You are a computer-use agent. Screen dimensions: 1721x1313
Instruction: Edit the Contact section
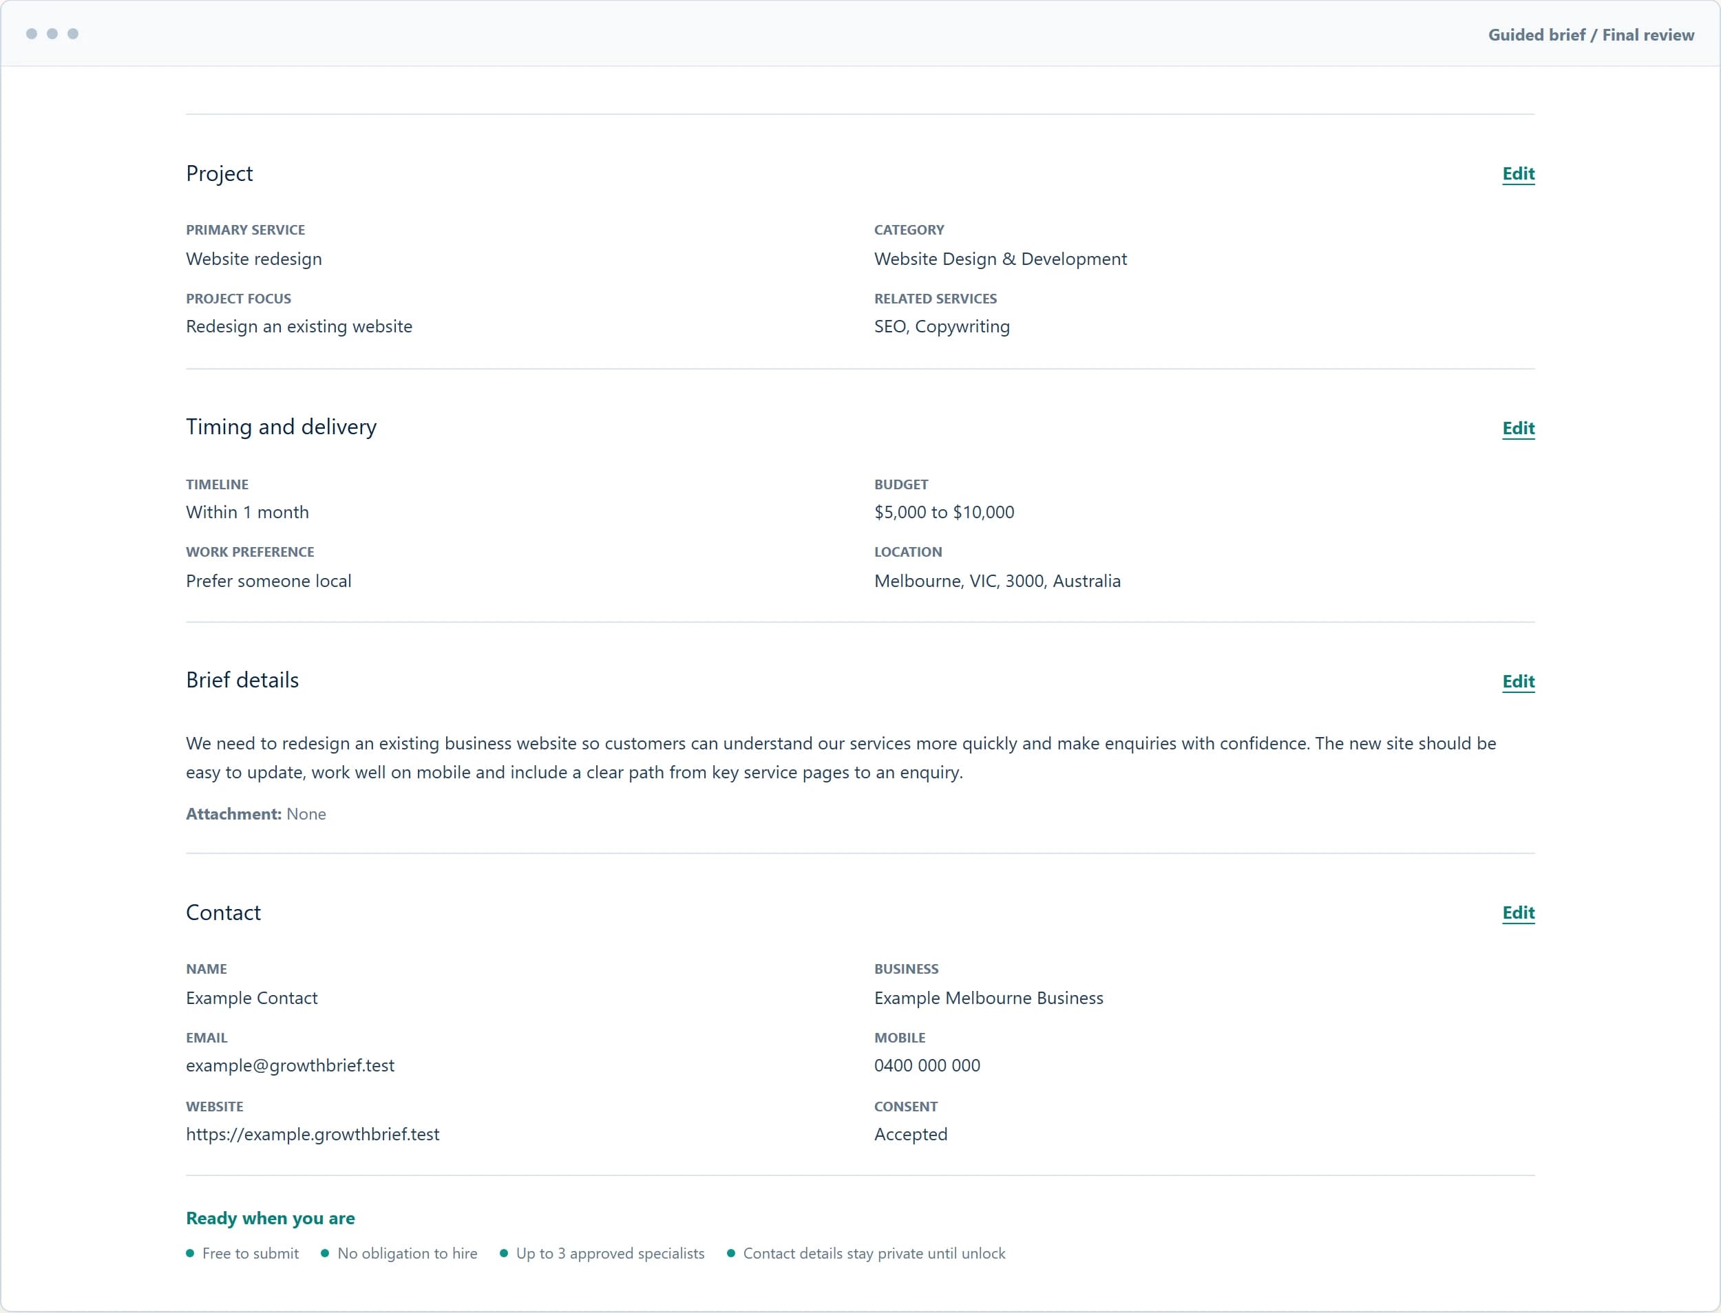[1518, 913]
